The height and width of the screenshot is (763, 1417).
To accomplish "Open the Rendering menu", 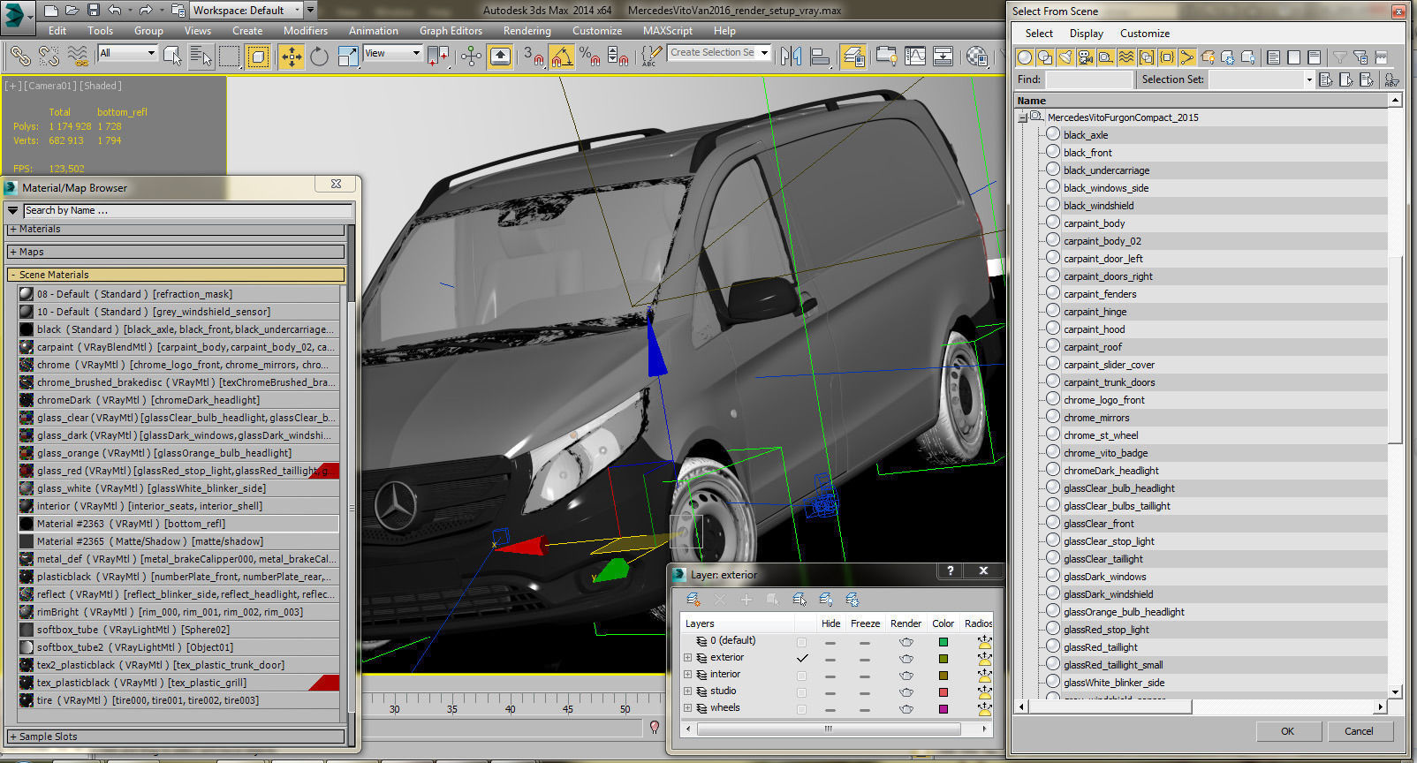I will [x=527, y=30].
